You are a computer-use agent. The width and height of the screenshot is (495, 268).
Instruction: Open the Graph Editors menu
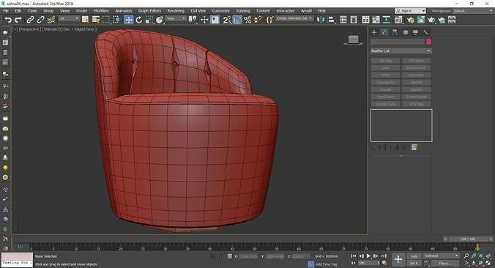[x=149, y=11]
